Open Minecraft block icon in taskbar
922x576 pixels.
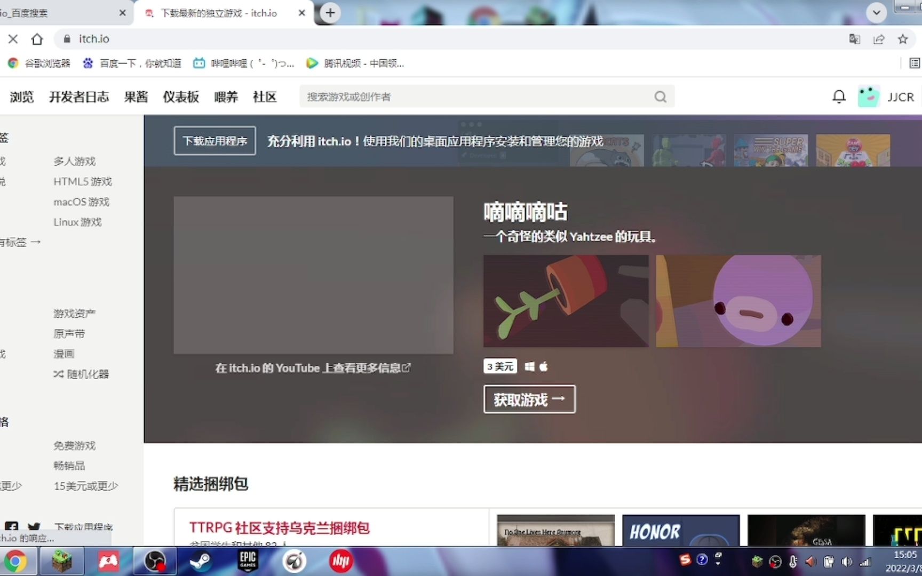pyautogui.click(x=62, y=562)
